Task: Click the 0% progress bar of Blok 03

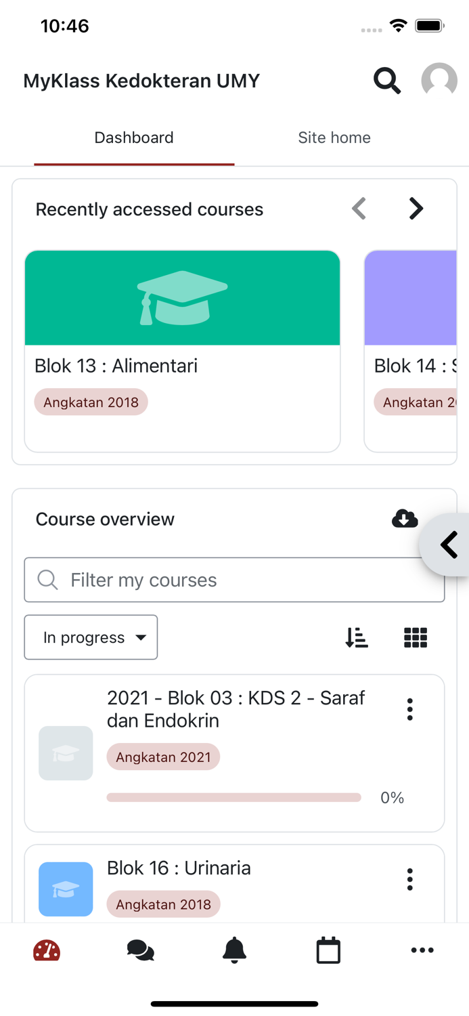Action: click(233, 798)
